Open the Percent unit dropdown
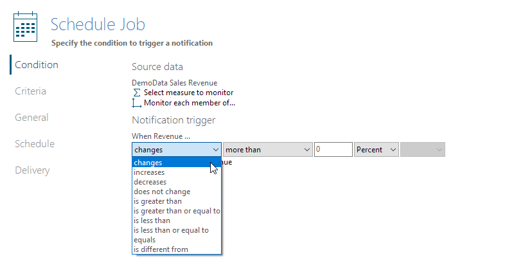 click(377, 150)
